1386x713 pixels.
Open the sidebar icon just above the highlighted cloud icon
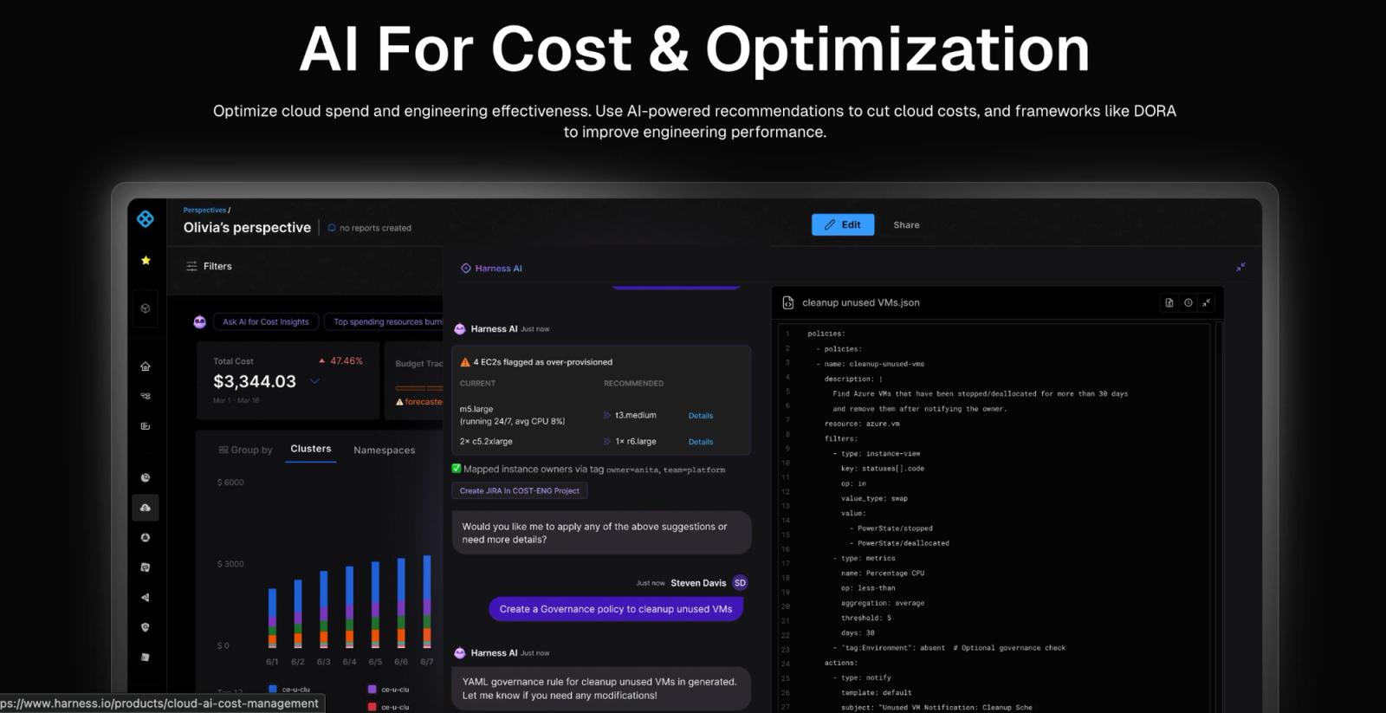(146, 477)
